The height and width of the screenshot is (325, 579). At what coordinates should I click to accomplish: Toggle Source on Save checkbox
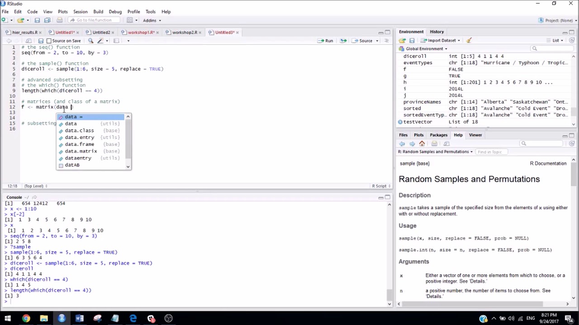click(49, 41)
